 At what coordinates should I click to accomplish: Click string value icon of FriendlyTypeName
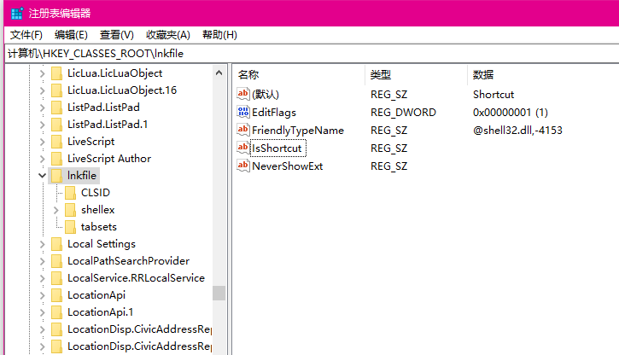tap(243, 130)
